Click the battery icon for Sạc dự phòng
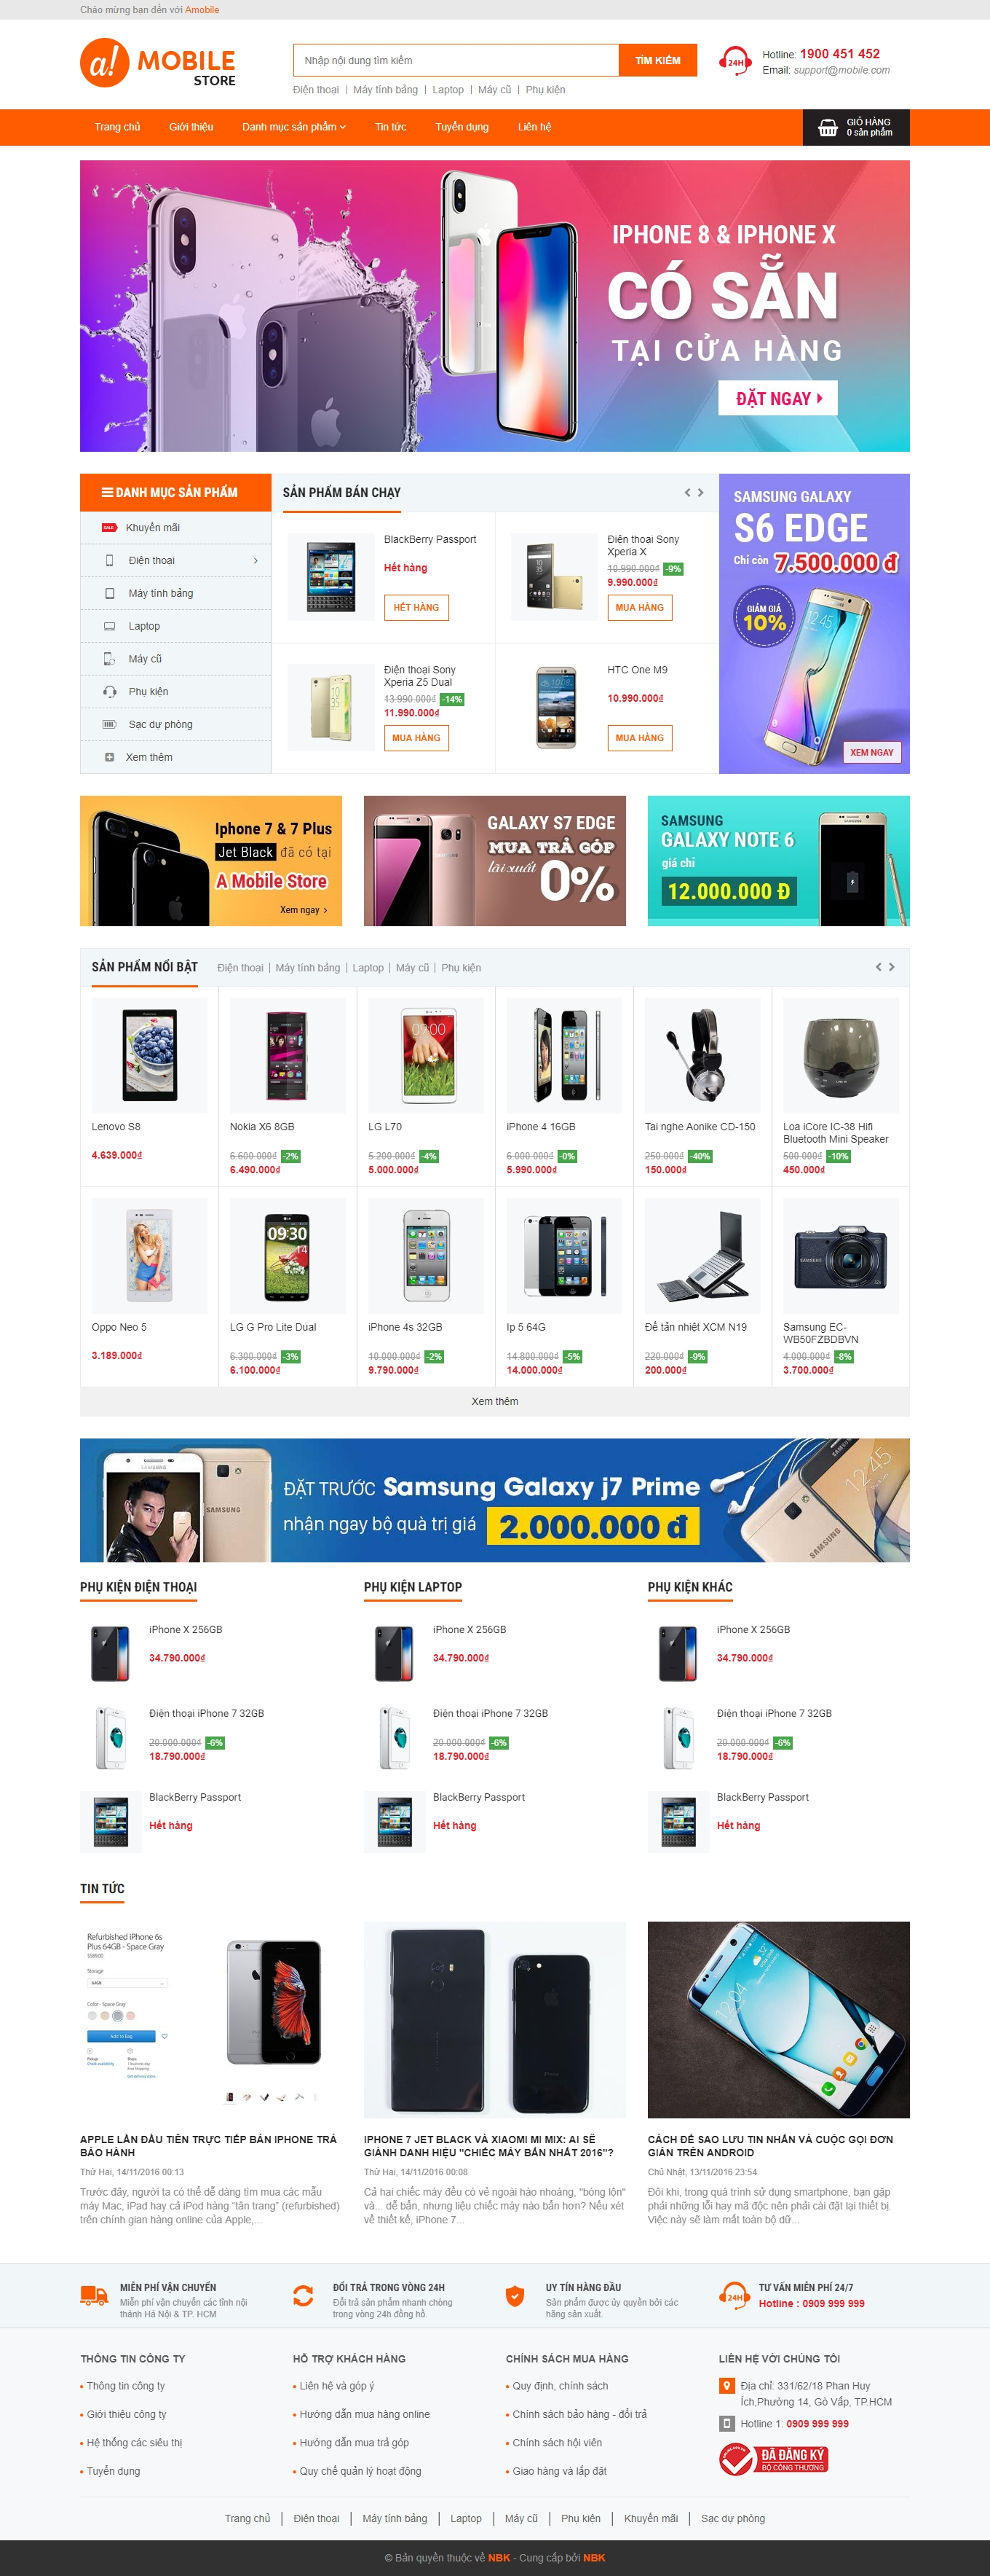The width and height of the screenshot is (990, 2576). click(110, 725)
